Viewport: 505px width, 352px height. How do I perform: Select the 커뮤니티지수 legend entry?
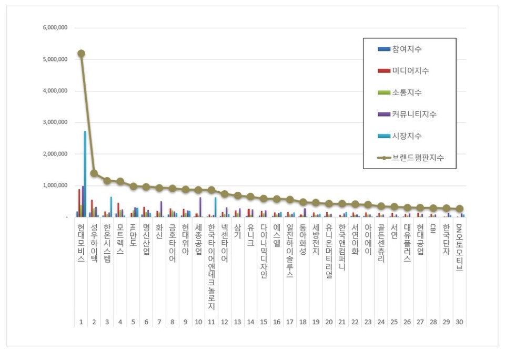point(413,114)
